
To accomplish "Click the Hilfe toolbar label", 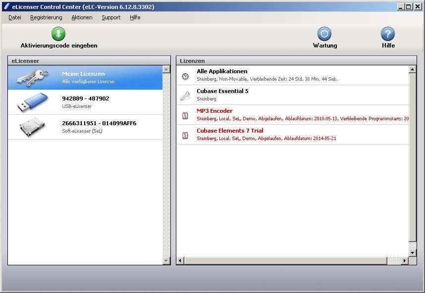I will click(388, 46).
